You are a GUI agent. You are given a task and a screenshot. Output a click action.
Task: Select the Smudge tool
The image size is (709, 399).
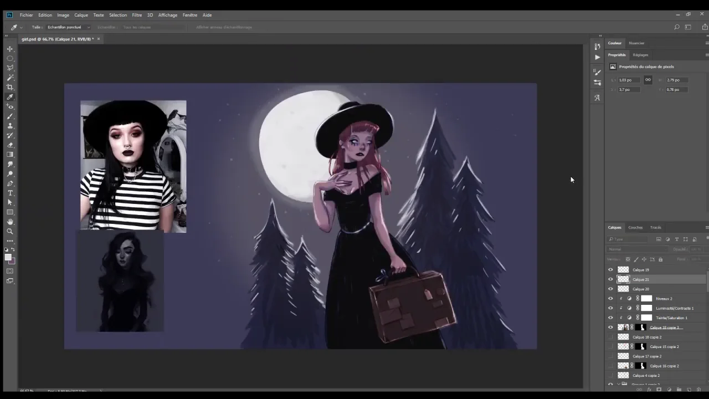pos(10,164)
